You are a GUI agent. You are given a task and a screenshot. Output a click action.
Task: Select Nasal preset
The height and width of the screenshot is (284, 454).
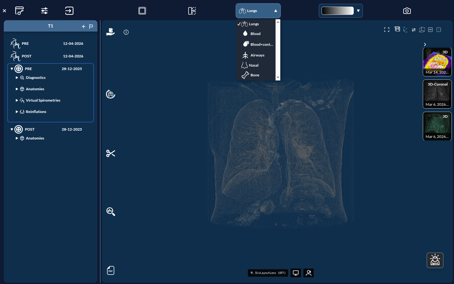(256, 65)
